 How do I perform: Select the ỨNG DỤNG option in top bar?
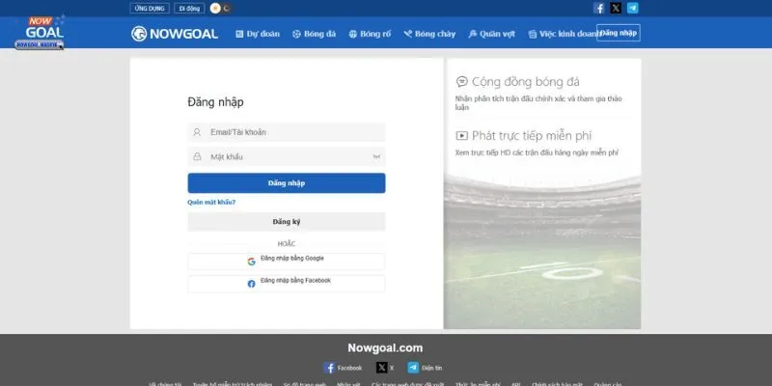coord(149,8)
